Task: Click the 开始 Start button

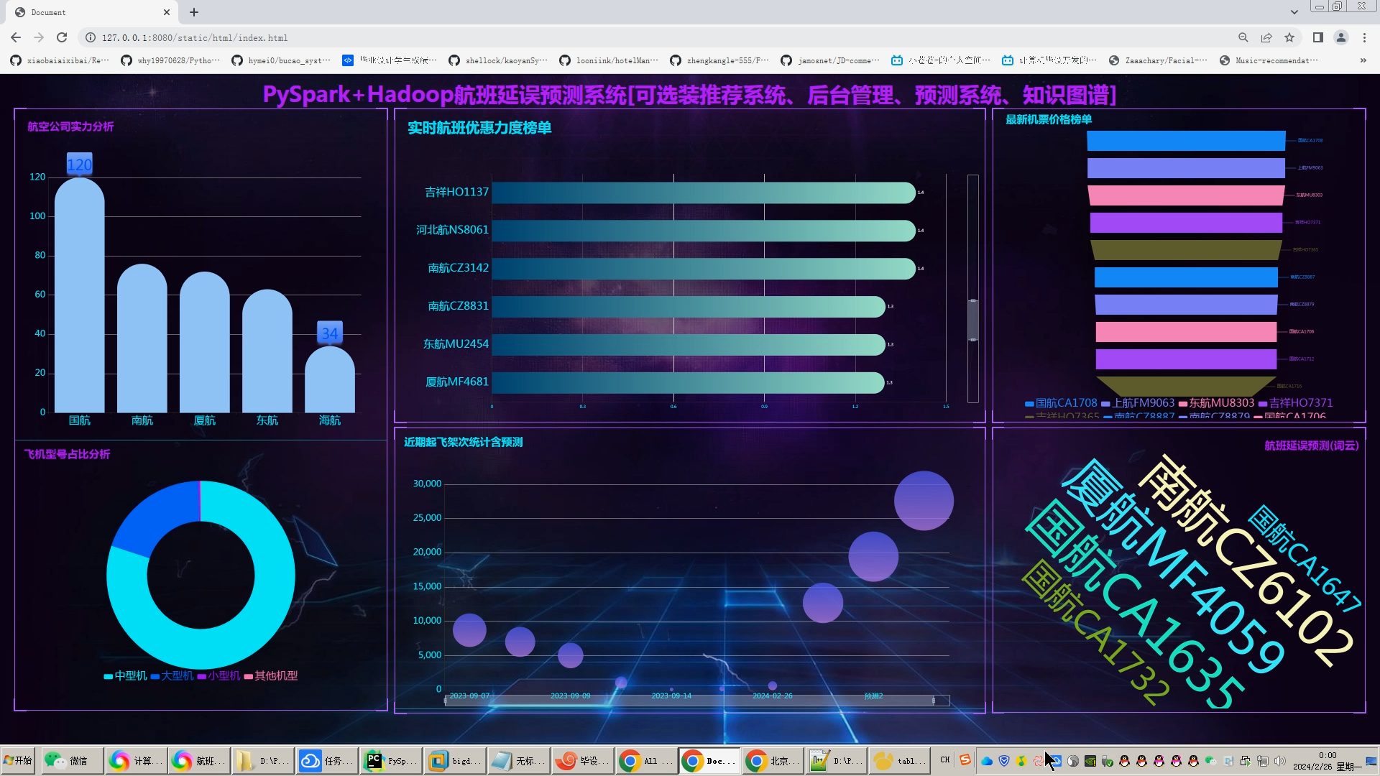Action: pos(17,760)
